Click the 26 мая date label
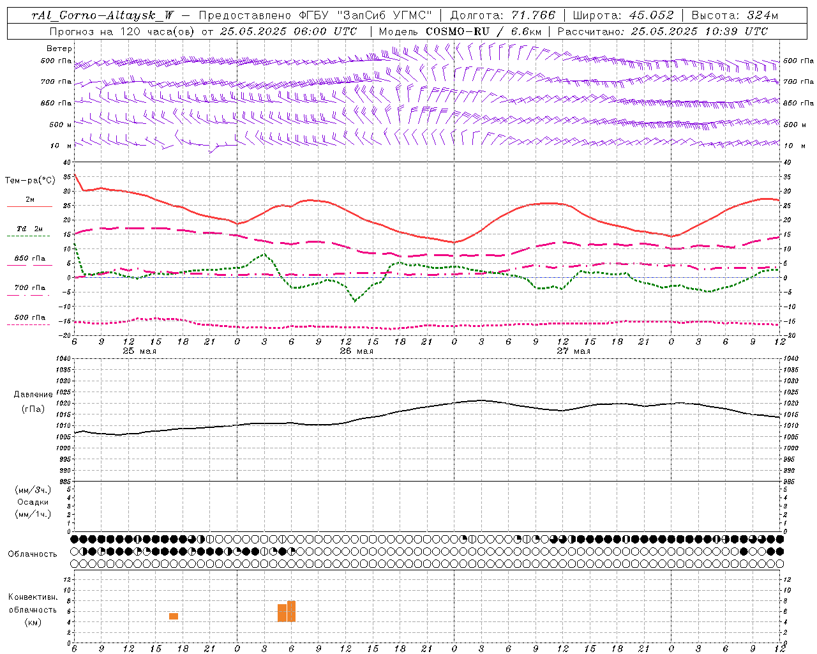Image resolution: width=817 pixels, height=654 pixels. click(356, 351)
